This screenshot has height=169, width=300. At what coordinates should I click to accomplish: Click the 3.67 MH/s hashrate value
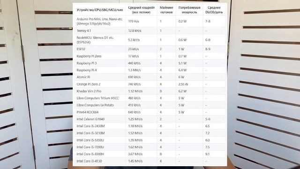coord(135,154)
